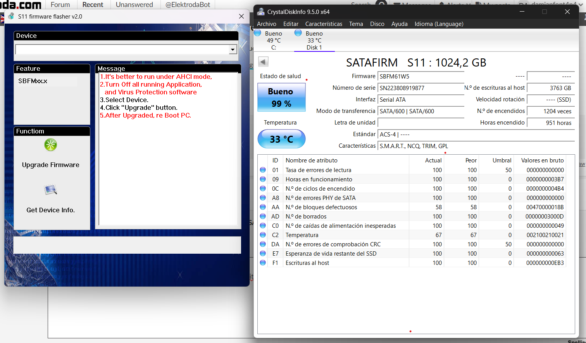This screenshot has height=343, width=586.
Task: Click the C: drive blue status circle
Action: point(257,33)
